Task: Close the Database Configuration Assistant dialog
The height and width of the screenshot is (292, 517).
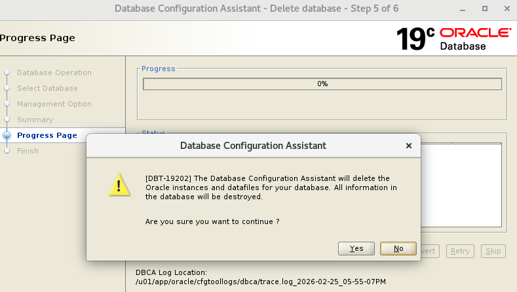Action: tap(408, 146)
